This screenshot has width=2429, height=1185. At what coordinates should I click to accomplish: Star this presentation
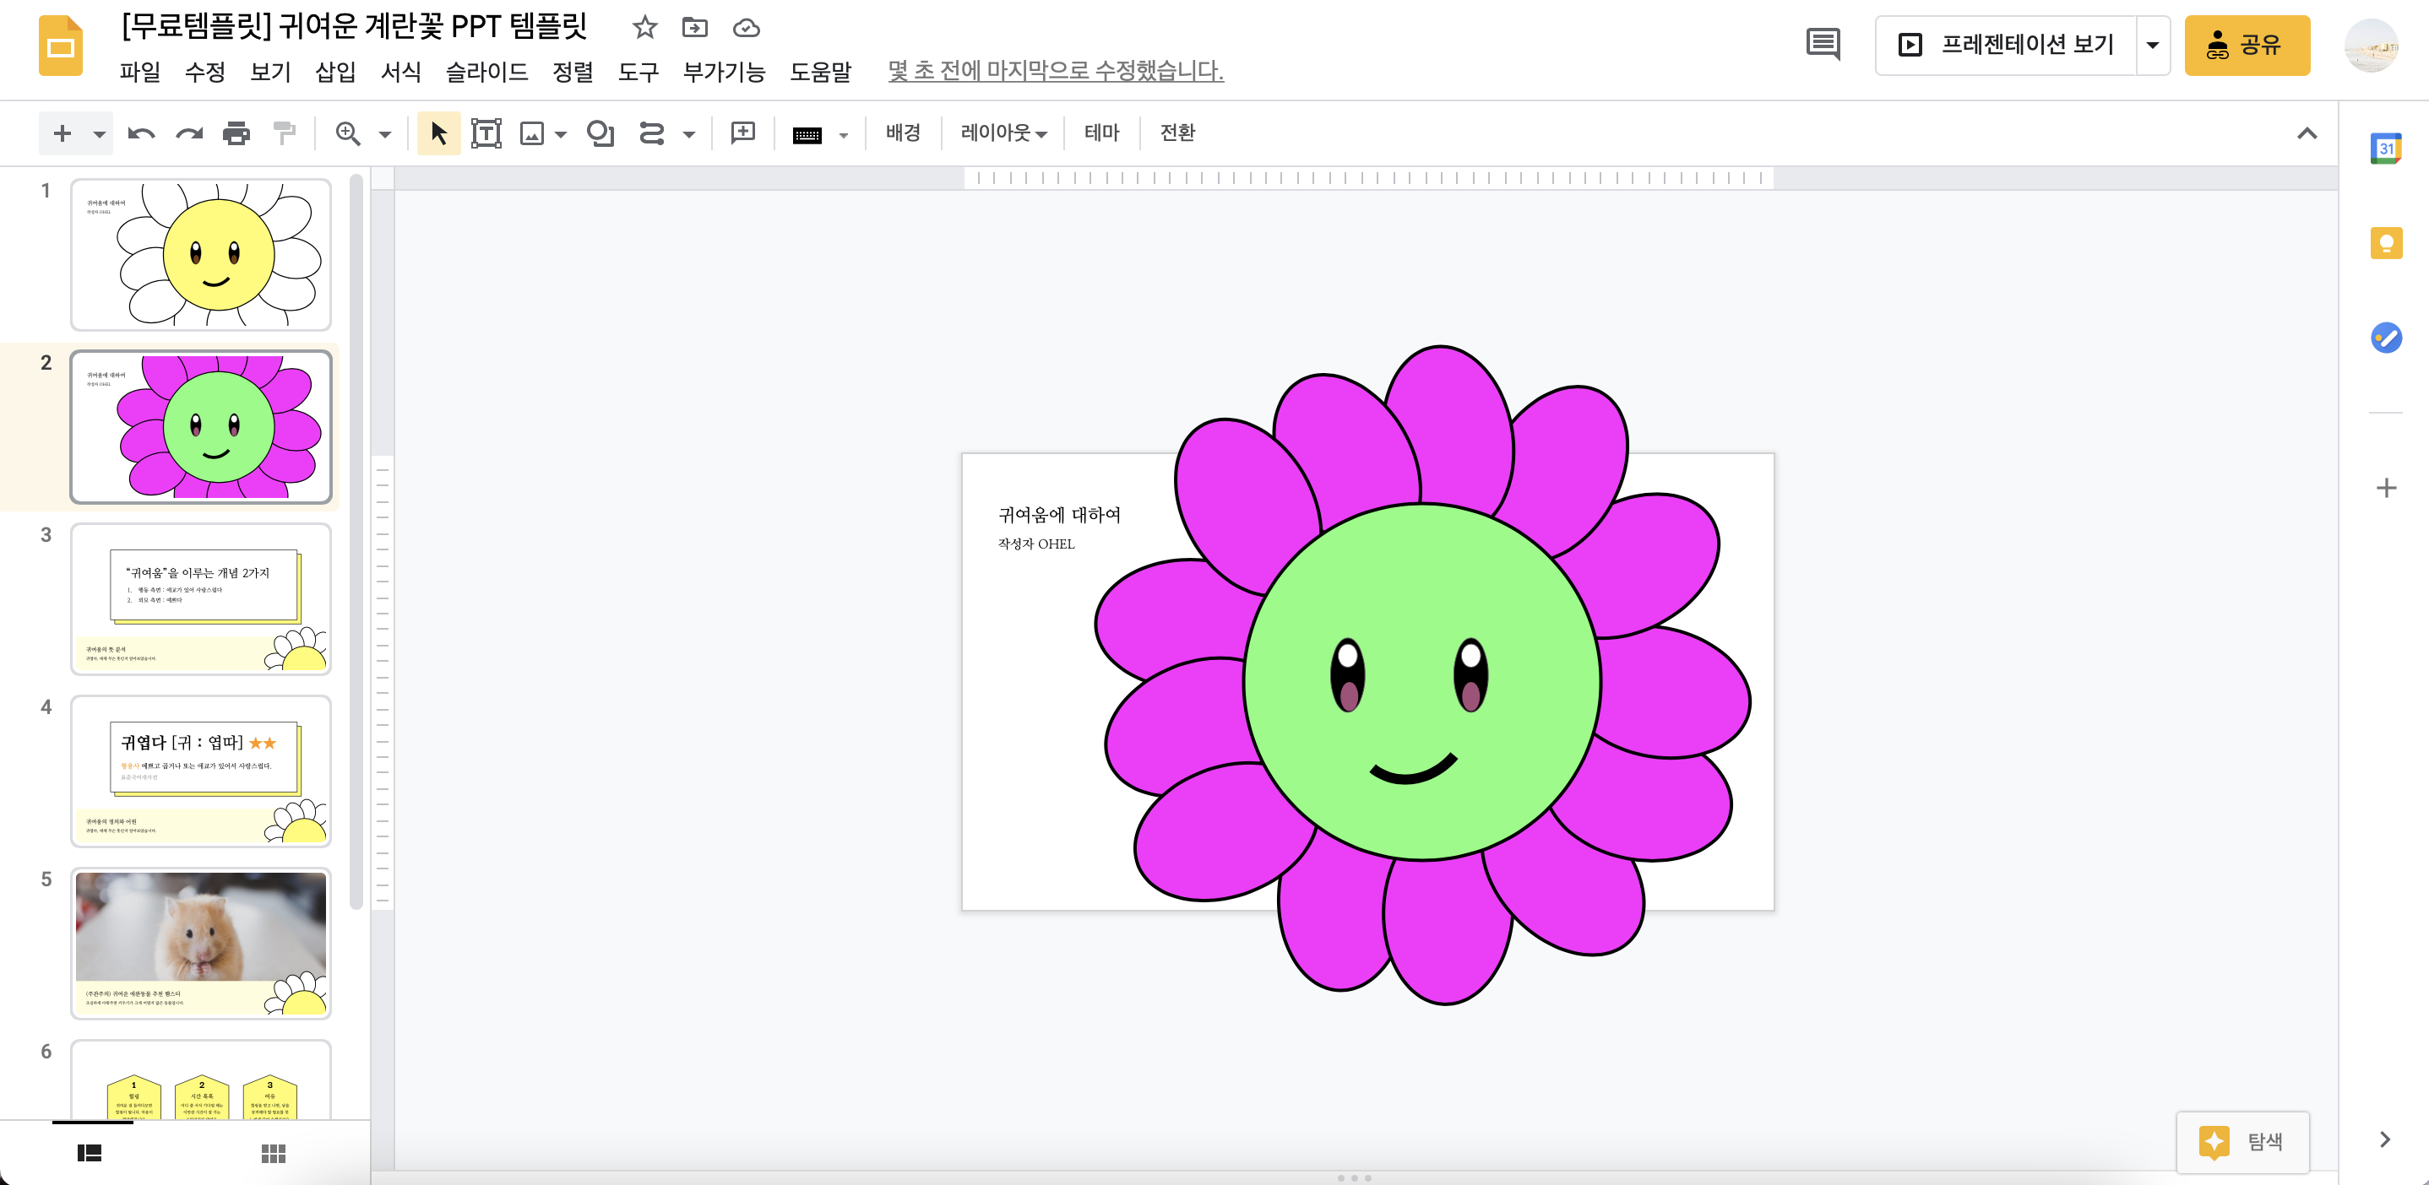[645, 27]
